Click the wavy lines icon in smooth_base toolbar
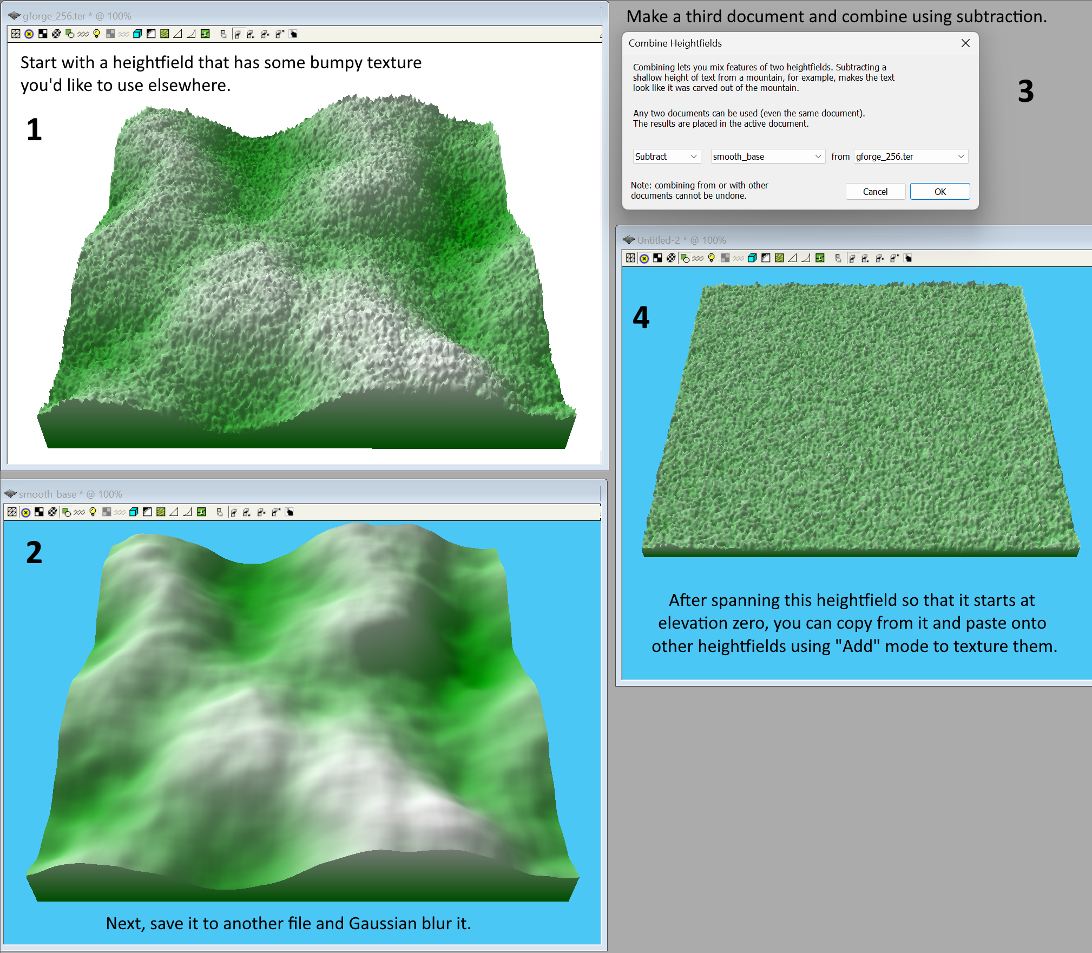The height and width of the screenshot is (953, 1092). pyautogui.click(x=78, y=512)
